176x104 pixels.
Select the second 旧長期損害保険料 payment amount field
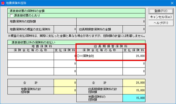134,64
